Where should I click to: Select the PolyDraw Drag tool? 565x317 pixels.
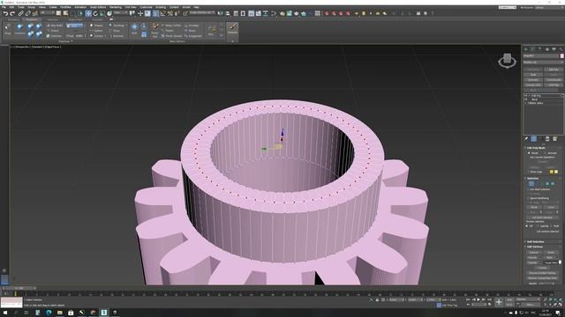(8, 29)
